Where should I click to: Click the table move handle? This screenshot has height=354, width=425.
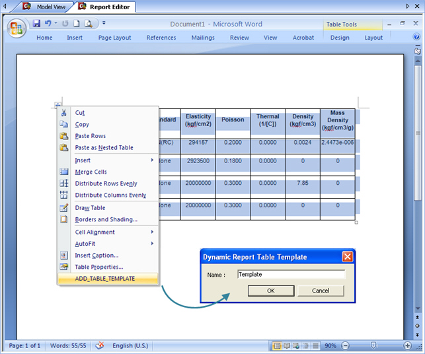(58, 105)
